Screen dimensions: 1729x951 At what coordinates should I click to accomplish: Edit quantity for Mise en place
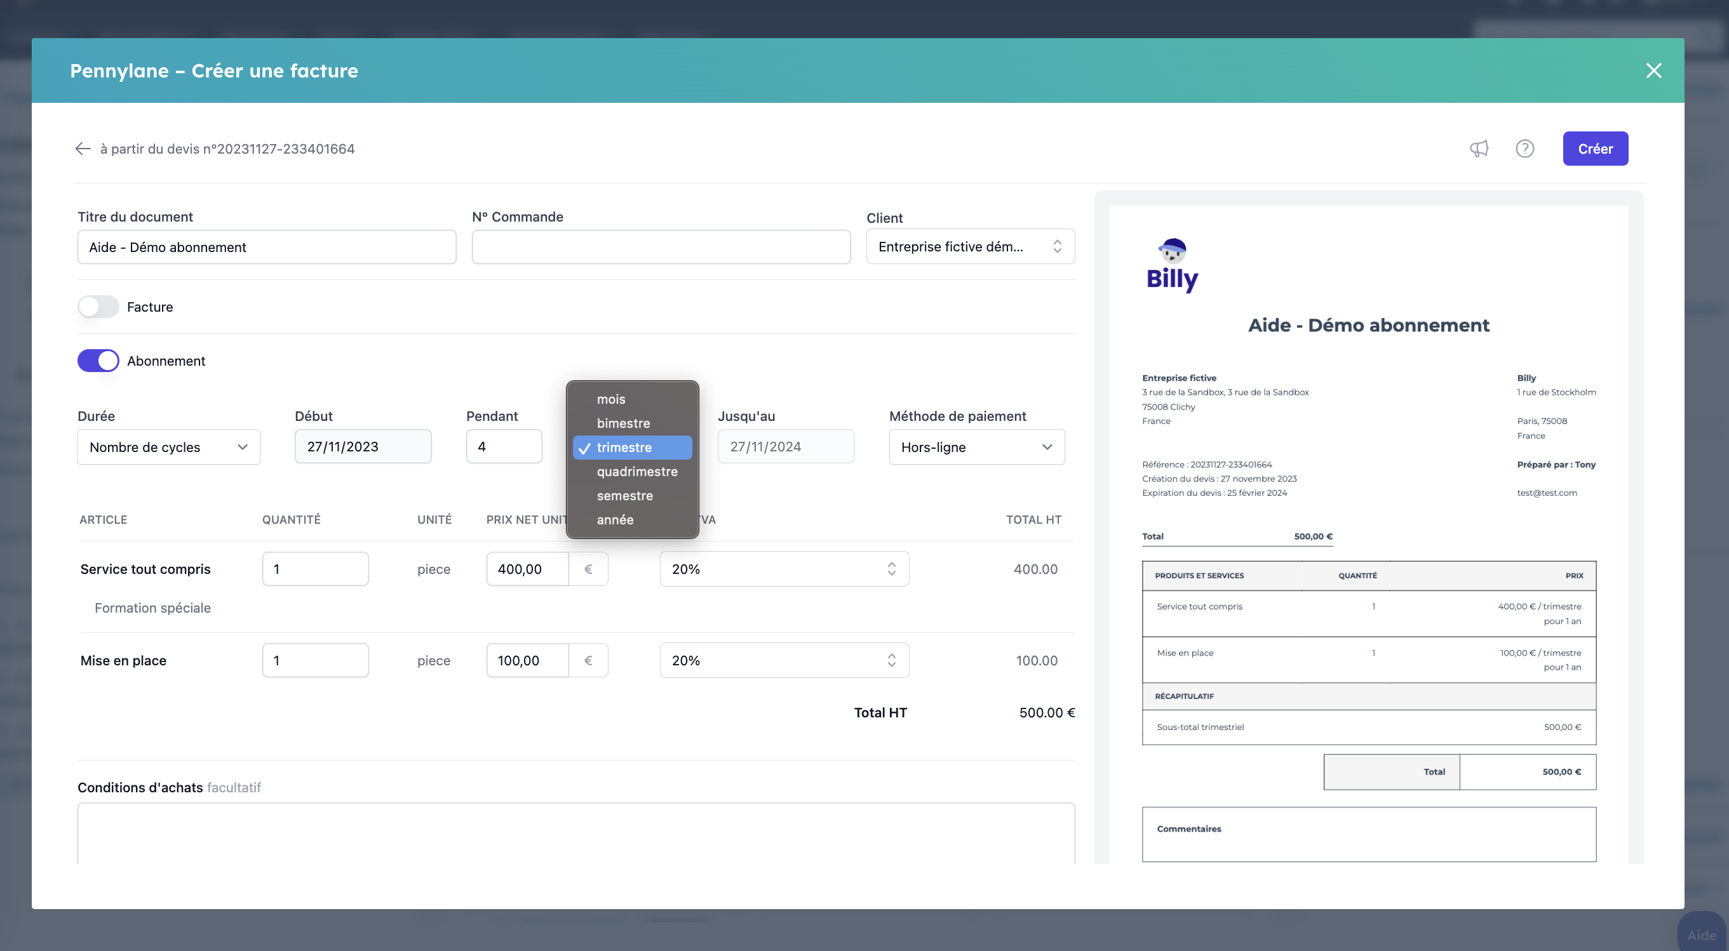pos(316,661)
